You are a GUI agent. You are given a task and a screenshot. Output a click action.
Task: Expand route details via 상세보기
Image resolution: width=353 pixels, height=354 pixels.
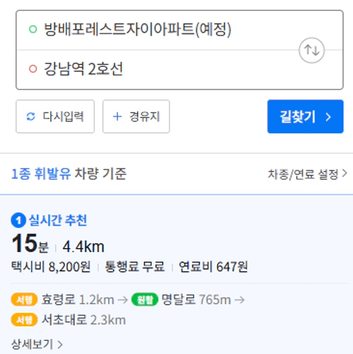coord(37,344)
